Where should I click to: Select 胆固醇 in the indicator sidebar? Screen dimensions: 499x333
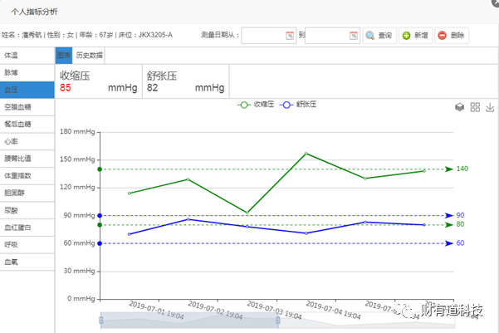[x=27, y=193]
